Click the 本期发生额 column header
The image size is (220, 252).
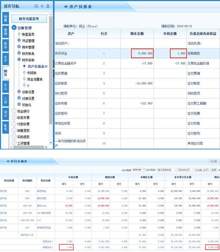pos(147,177)
